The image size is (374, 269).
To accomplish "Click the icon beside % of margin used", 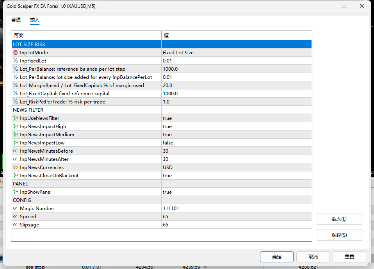I will (x=16, y=85).
